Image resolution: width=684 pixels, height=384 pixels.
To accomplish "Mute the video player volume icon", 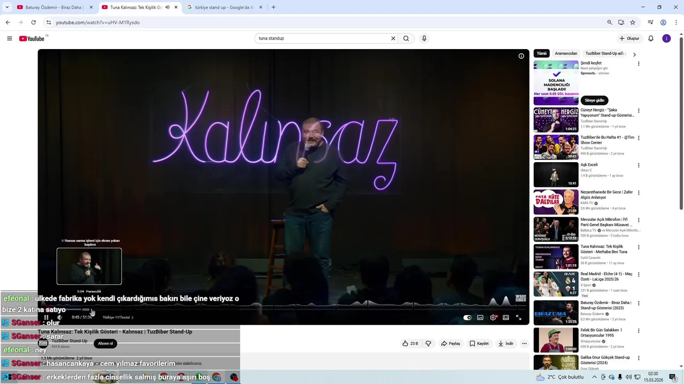I will pyautogui.click(x=60, y=317).
